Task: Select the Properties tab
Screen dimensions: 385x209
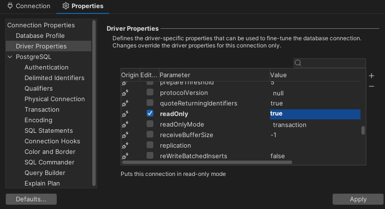Action: coord(82,6)
